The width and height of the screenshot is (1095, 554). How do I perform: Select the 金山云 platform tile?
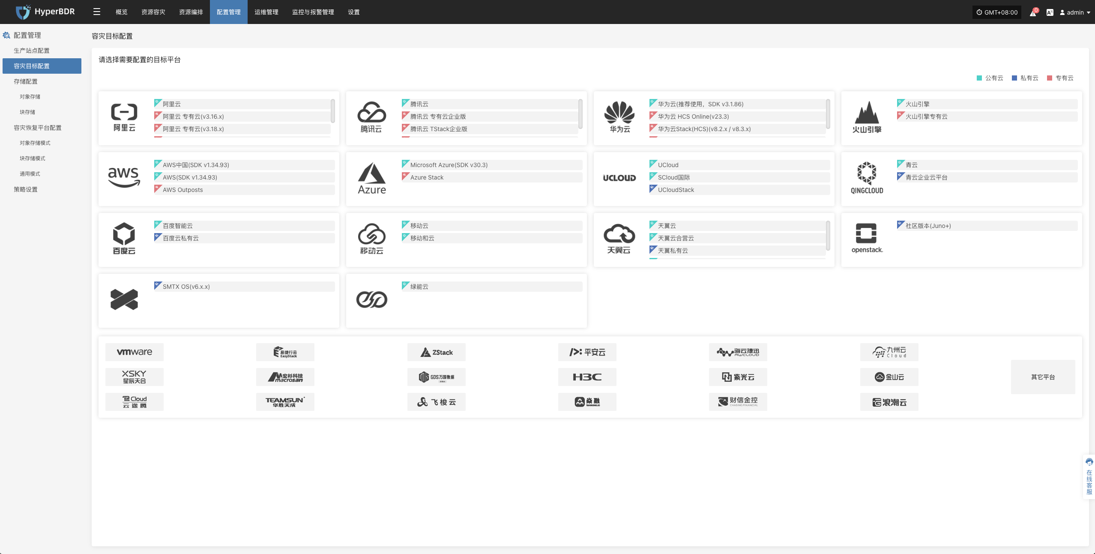(889, 377)
